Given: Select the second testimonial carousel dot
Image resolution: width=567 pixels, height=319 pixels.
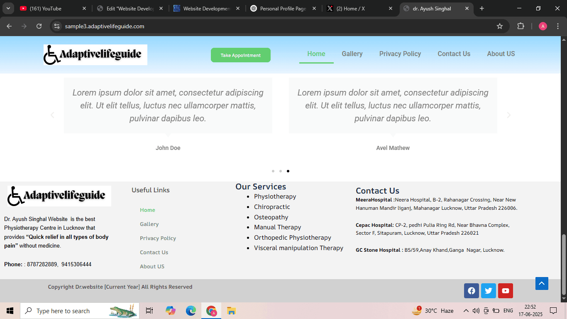Looking at the screenshot, I should [x=281, y=171].
